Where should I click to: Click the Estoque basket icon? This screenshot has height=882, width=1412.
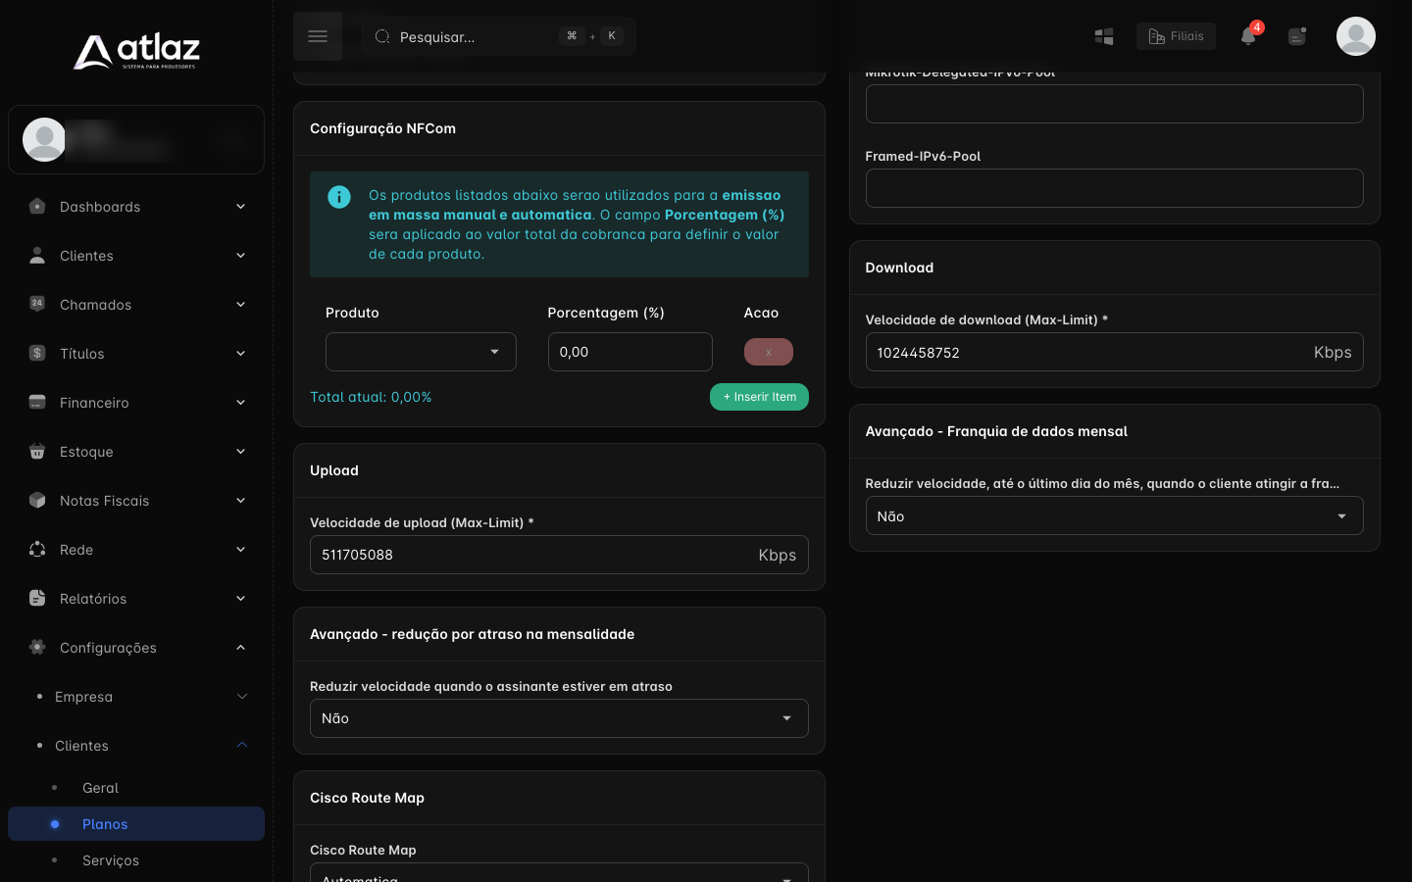point(37,451)
